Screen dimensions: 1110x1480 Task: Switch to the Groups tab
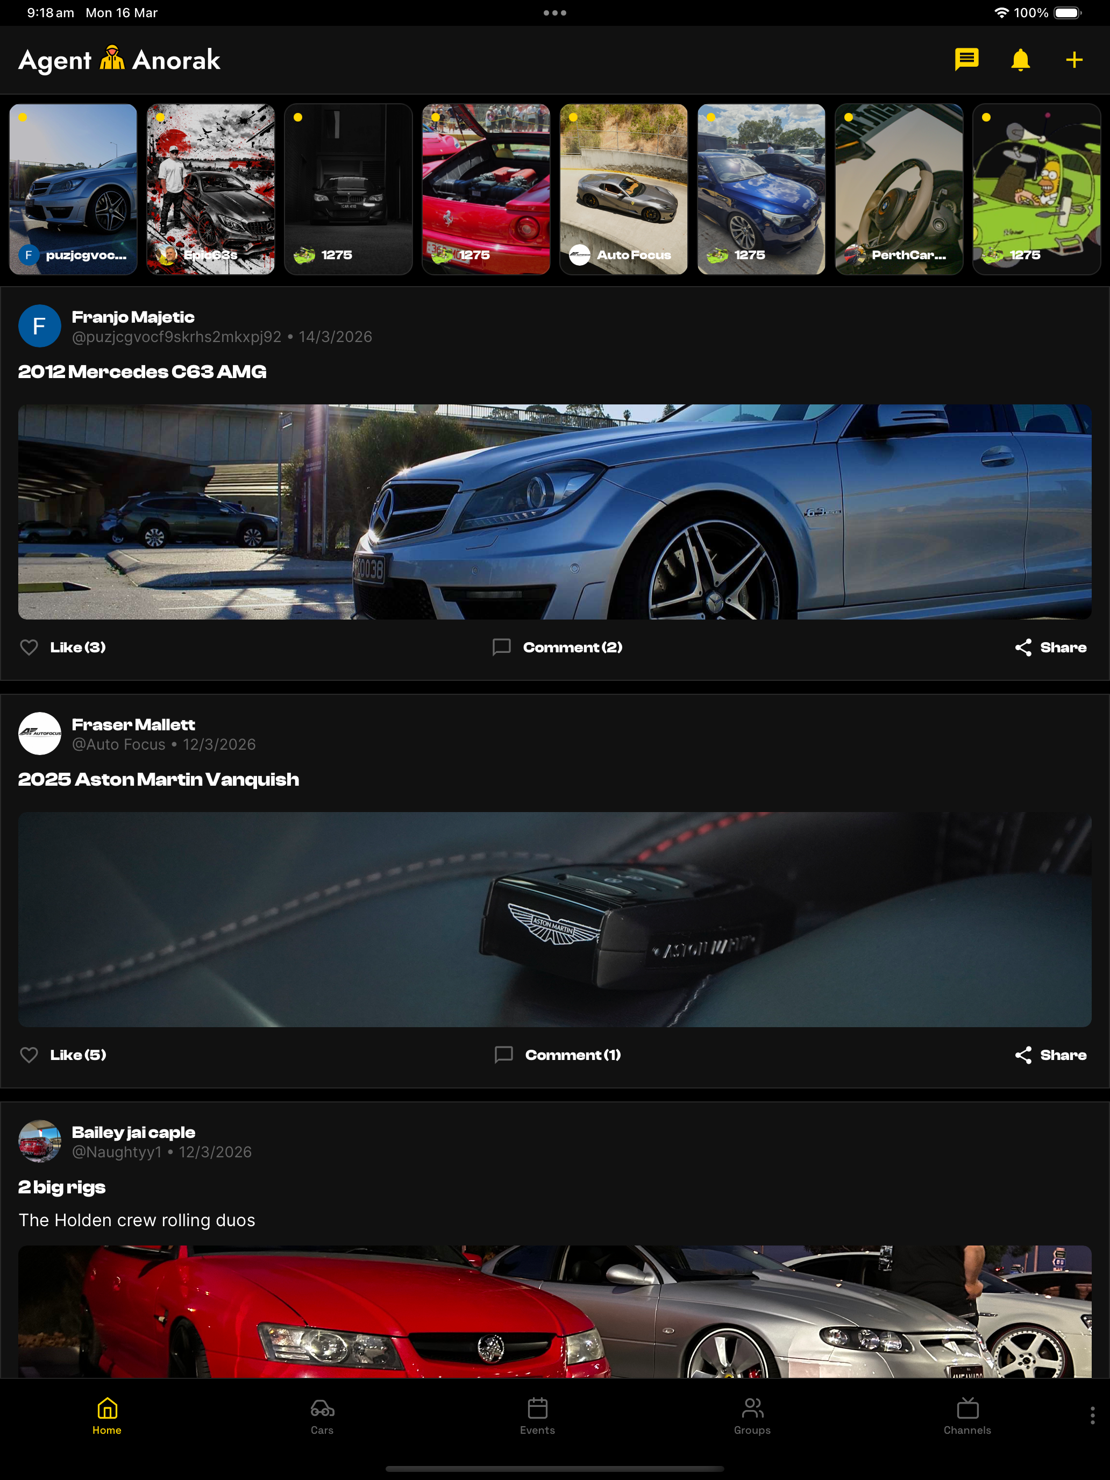tap(752, 1416)
